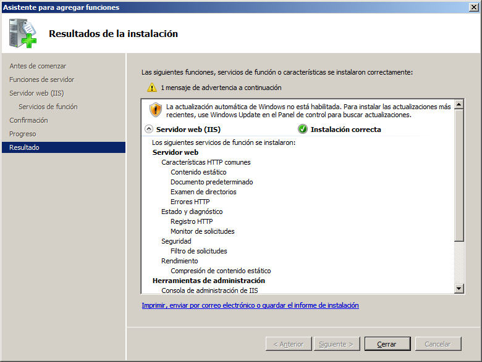Open the print or save installation report link
This screenshot has width=482, height=362.
pyautogui.click(x=250, y=305)
